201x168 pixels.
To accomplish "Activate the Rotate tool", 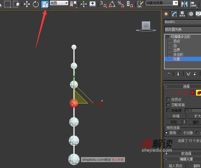I will pyautogui.click(x=36, y=4).
